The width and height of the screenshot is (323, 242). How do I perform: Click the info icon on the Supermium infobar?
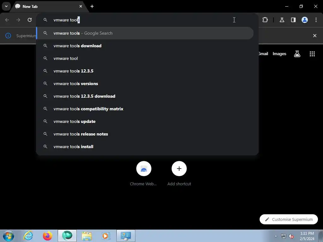8,36
